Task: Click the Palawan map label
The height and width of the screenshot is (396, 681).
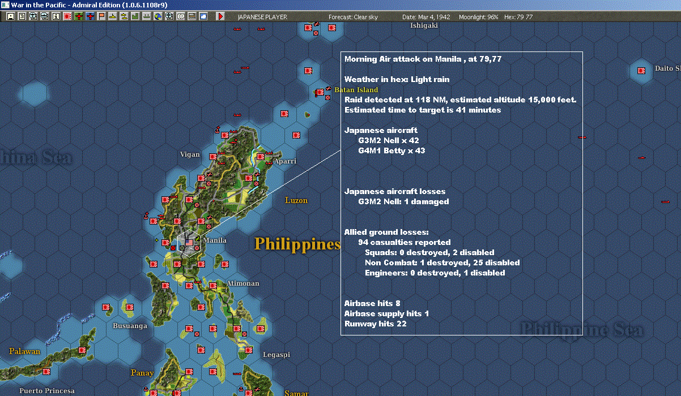Action: point(24,351)
